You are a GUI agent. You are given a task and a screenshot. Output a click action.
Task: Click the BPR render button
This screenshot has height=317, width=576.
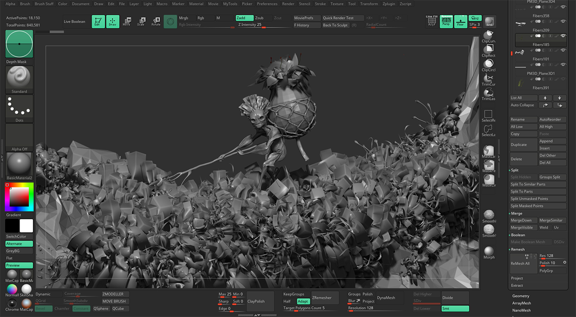489,21
